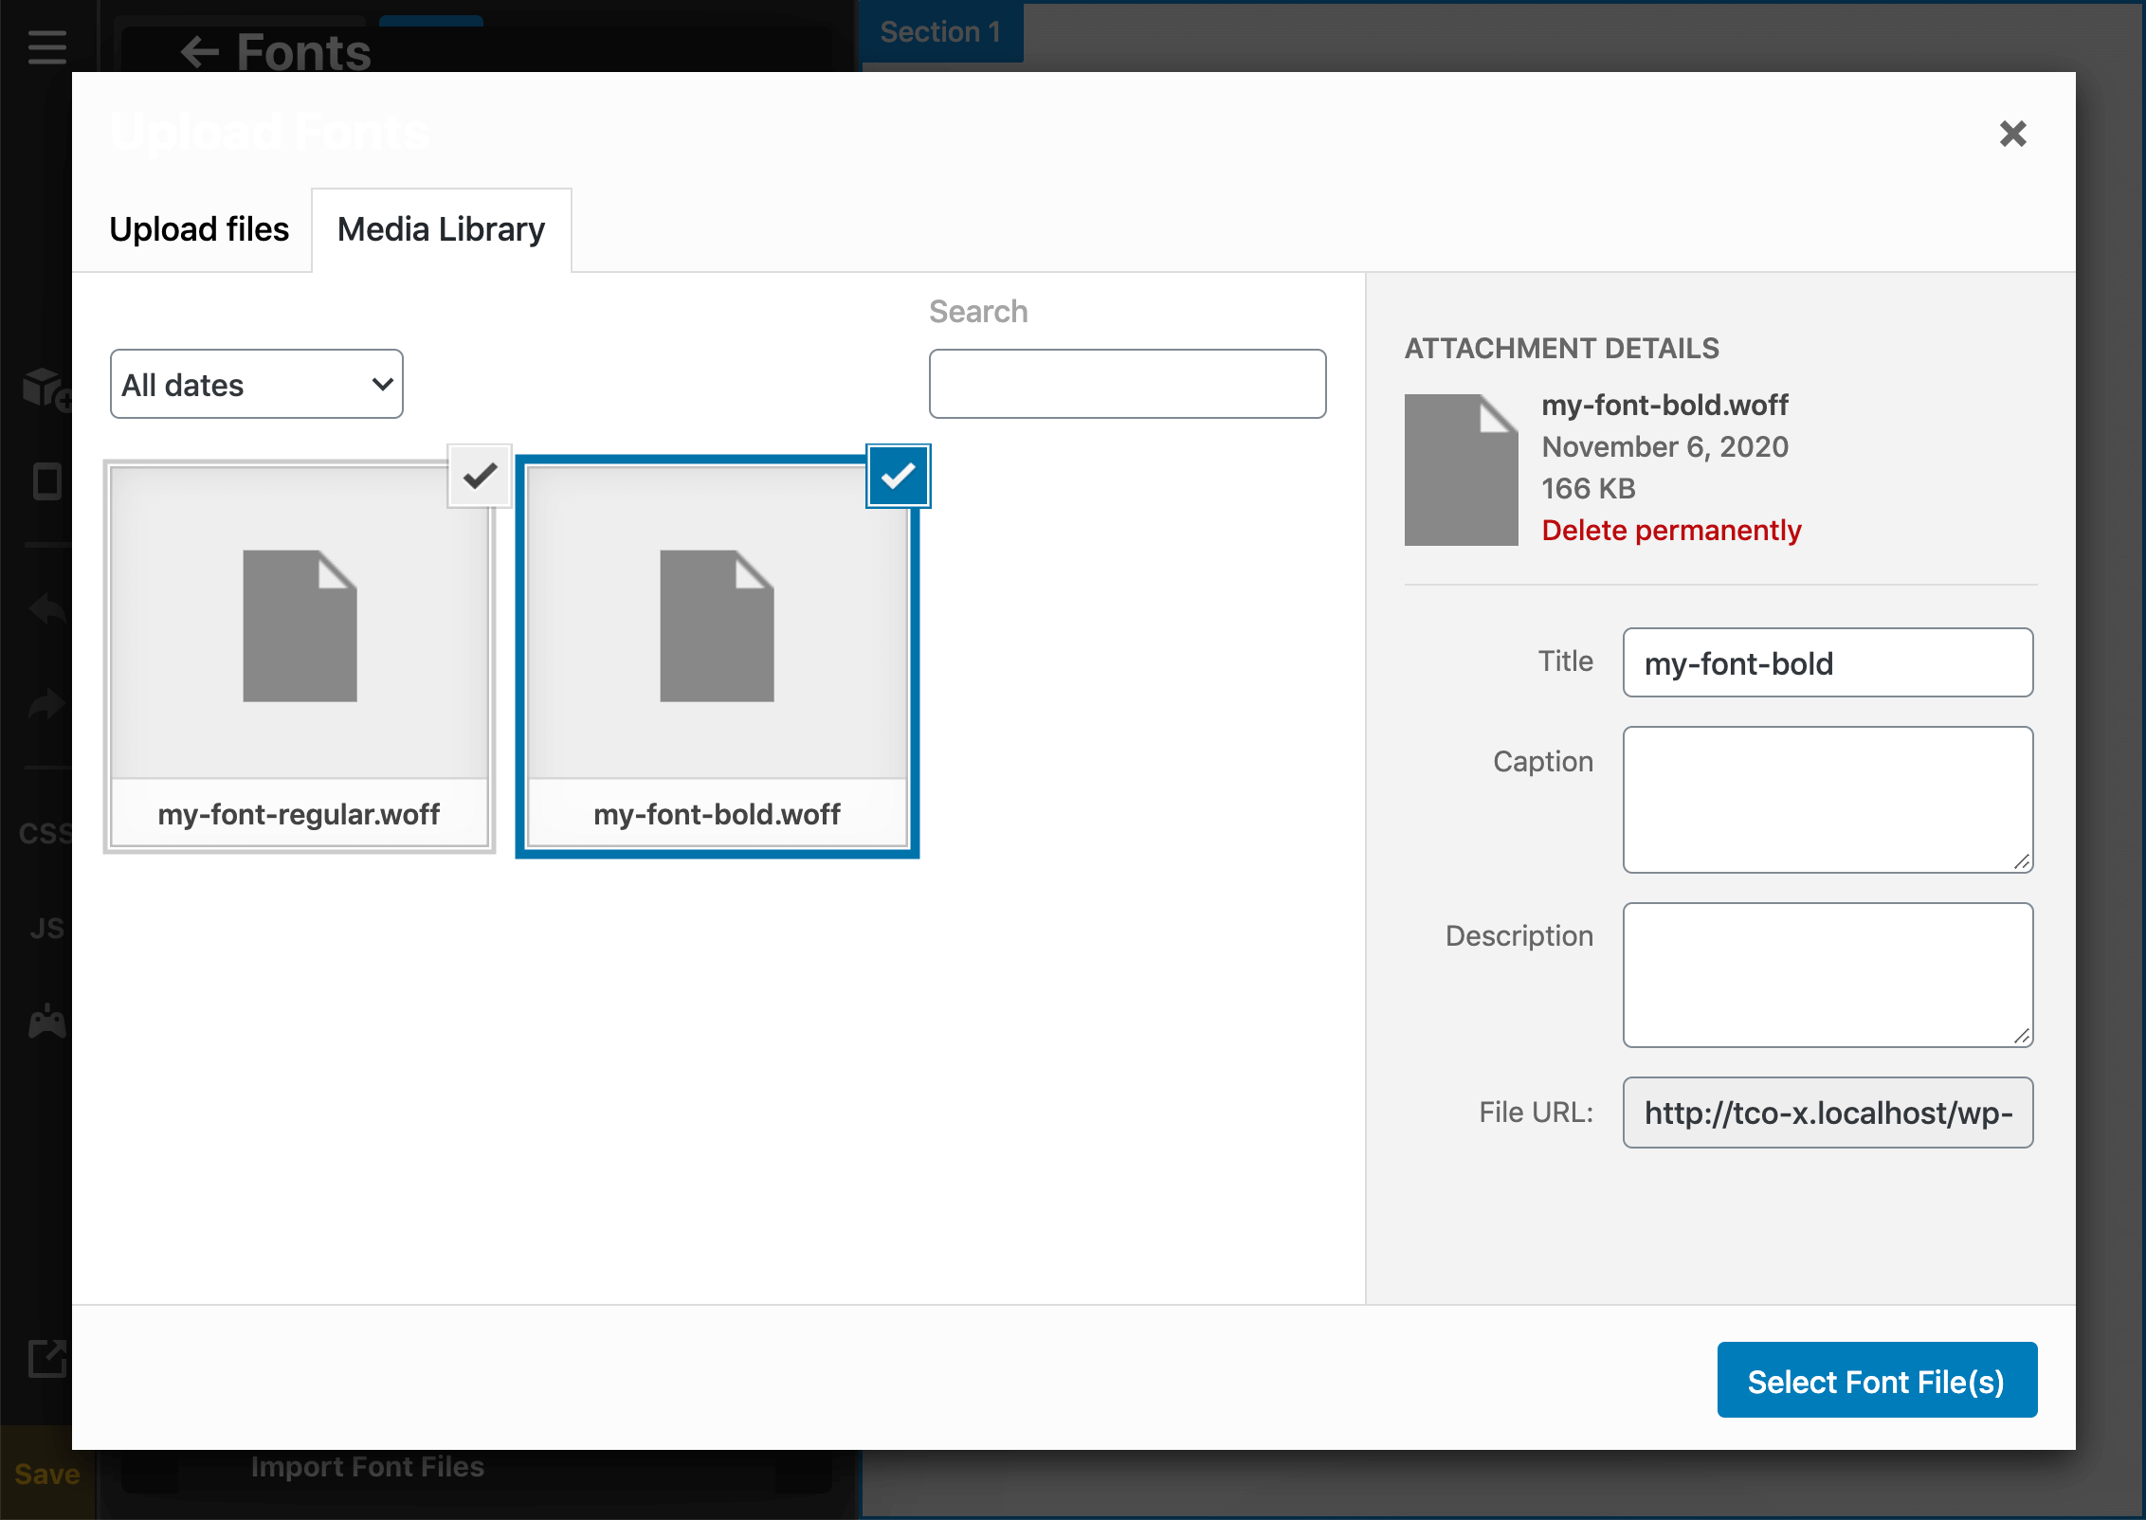The image size is (2146, 1520).
Task: Click the redo arrow icon
Action: 46,704
